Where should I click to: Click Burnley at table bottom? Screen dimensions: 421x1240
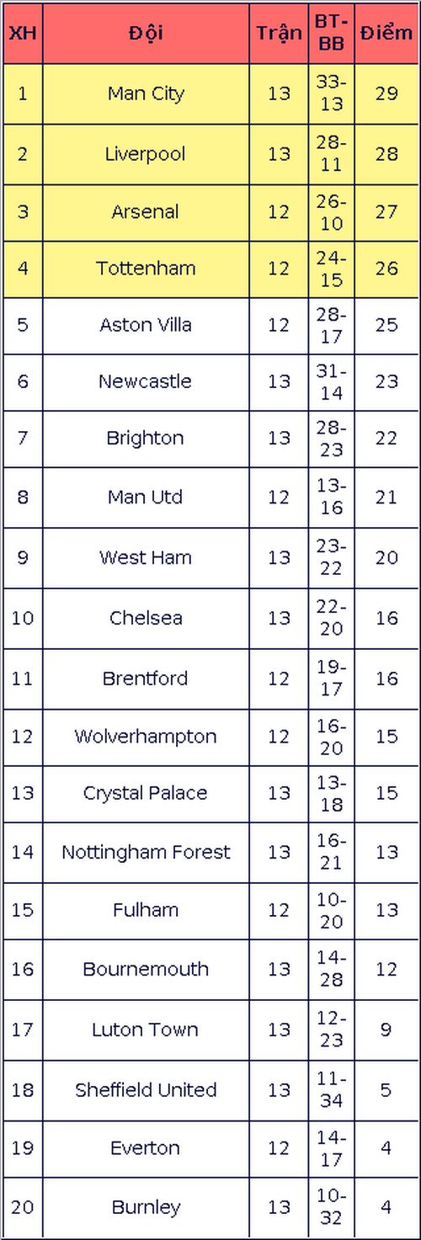146,1207
